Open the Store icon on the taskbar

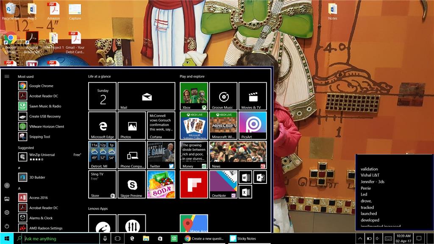[160, 238]
